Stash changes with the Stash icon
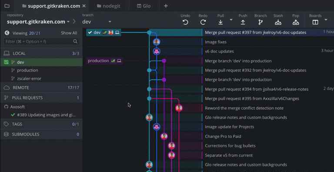Viewport: 334px width, 172px height. coord(278,22)
